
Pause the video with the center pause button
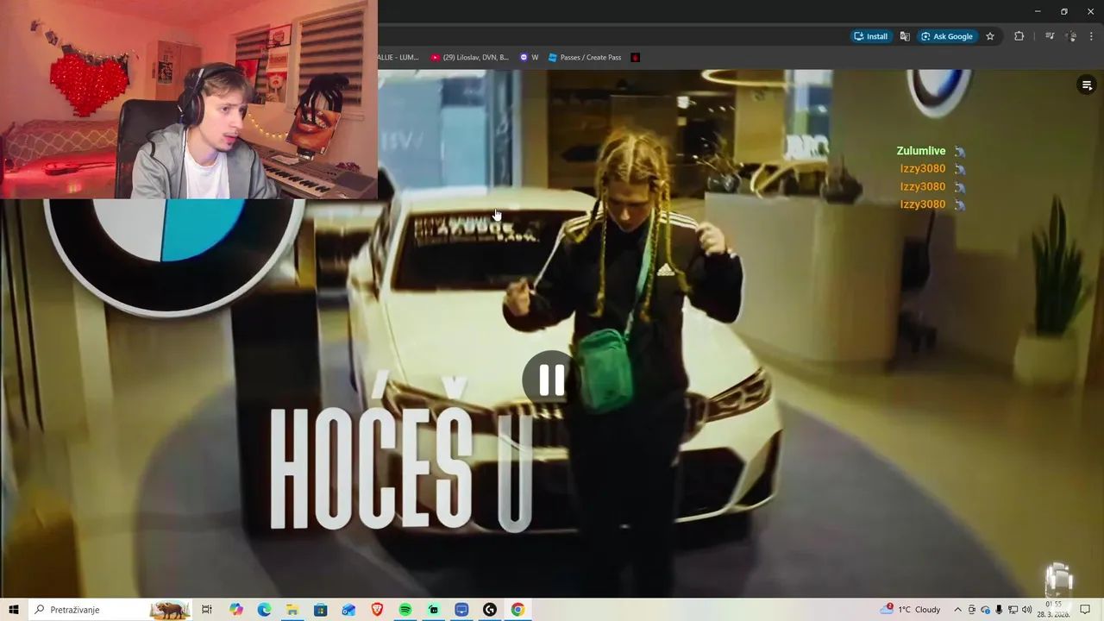552,378
